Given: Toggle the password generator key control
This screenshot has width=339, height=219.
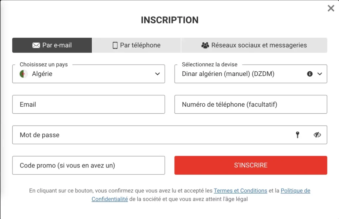Looking at the screenshot, I should point(298,135).
